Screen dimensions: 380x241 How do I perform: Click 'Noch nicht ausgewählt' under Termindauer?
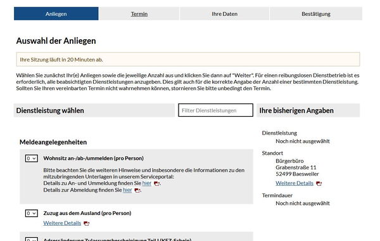click(x=303, y=203)
